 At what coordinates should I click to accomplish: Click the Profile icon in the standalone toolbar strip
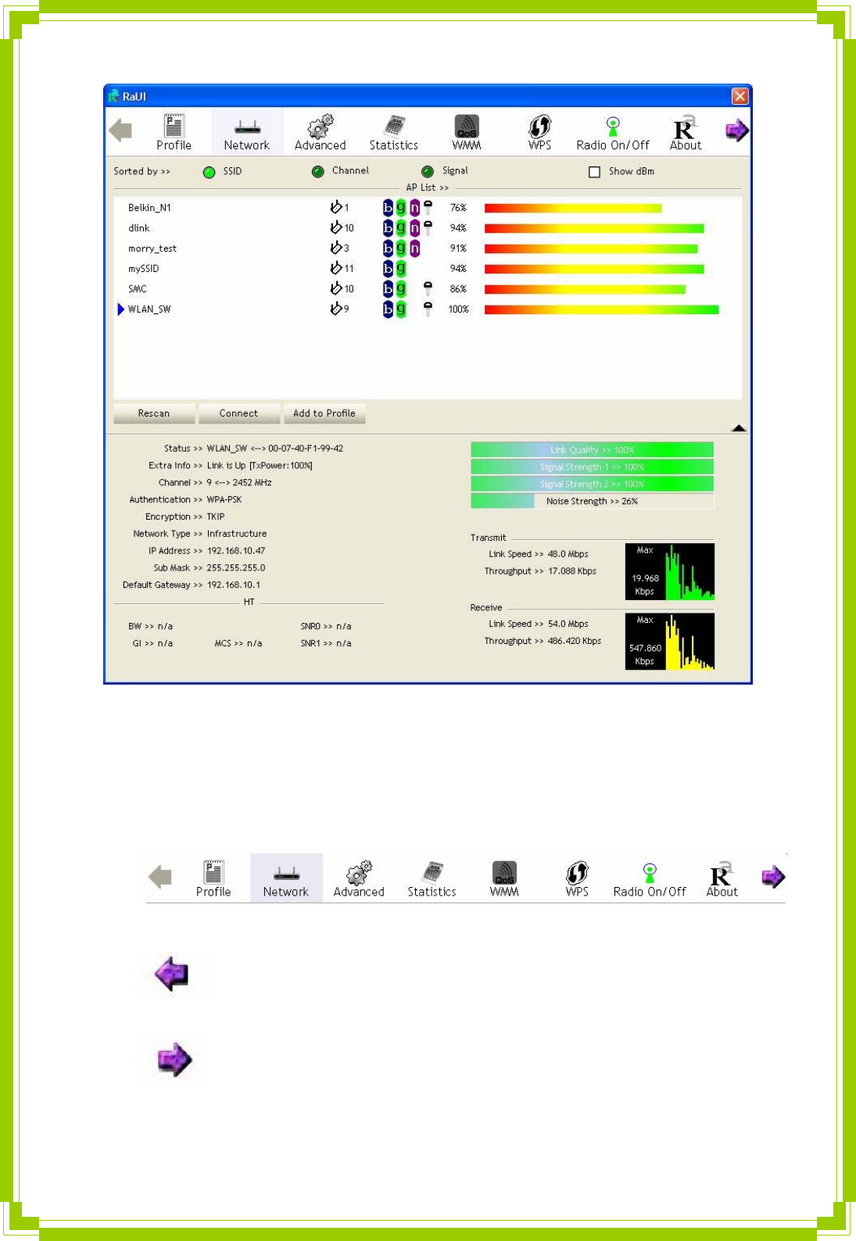(x=213, y=878)
